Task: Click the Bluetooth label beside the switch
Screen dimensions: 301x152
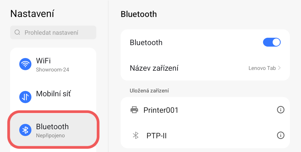Action: click(x=146, y=42)
